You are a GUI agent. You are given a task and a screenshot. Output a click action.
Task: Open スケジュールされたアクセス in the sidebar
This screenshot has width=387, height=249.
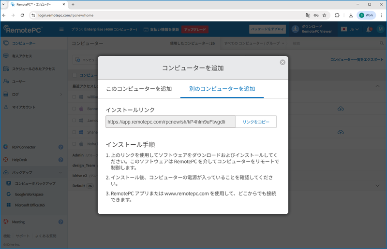coord(33,69)
